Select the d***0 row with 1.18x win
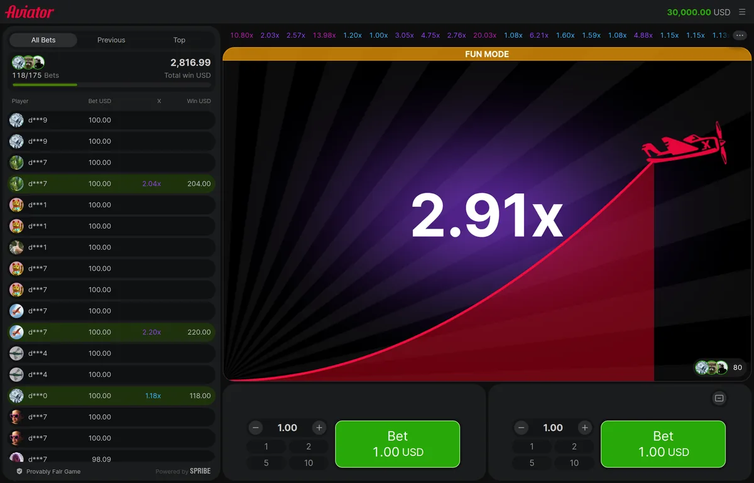The image size is (754, 483). click(111, 396)
